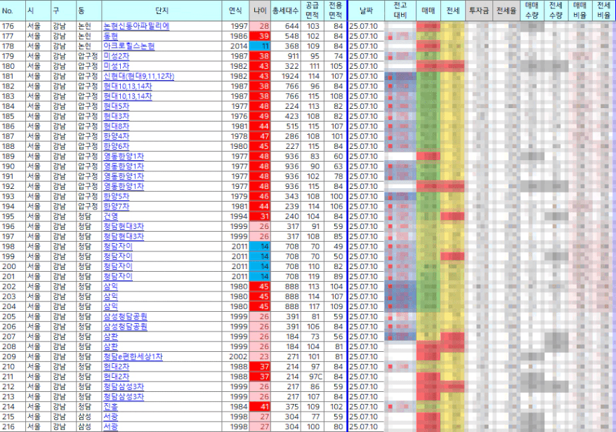Select the year cell 1994

coord(235,216)
